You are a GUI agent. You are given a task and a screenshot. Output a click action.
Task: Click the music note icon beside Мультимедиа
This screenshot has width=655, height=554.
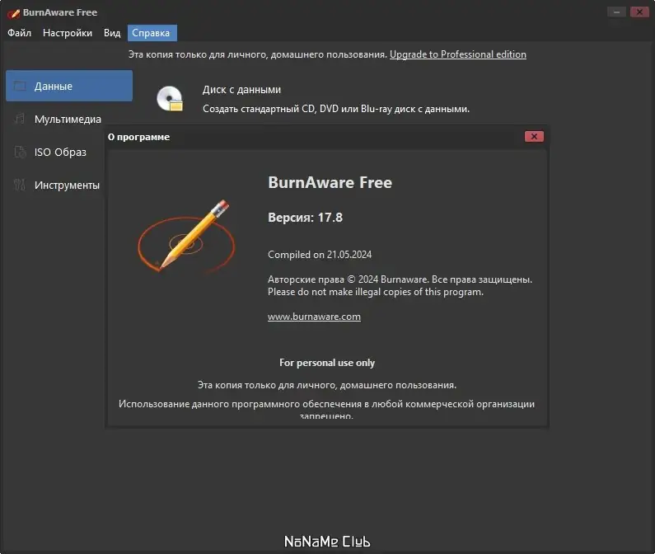click(20, 119)
